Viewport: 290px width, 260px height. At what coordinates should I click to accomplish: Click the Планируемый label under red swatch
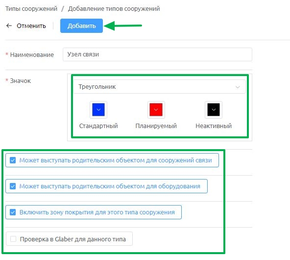(156, 126)
